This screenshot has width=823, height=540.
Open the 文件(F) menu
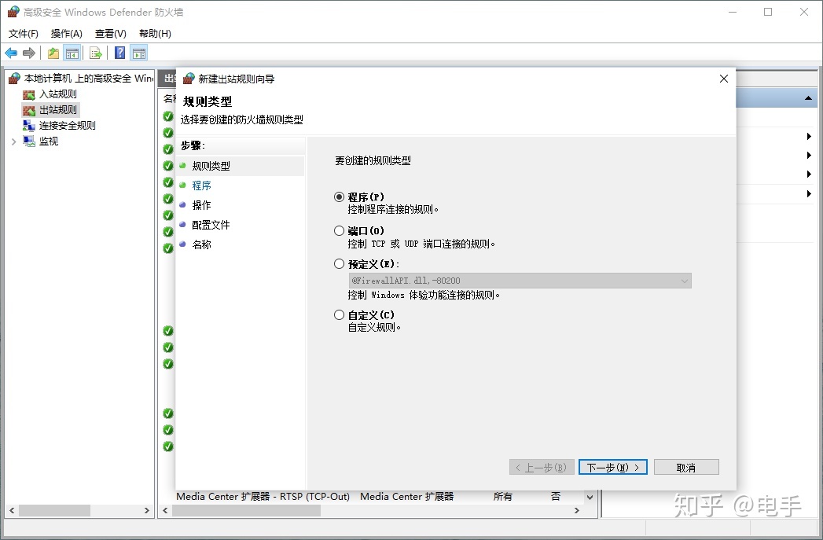(23, 34)
